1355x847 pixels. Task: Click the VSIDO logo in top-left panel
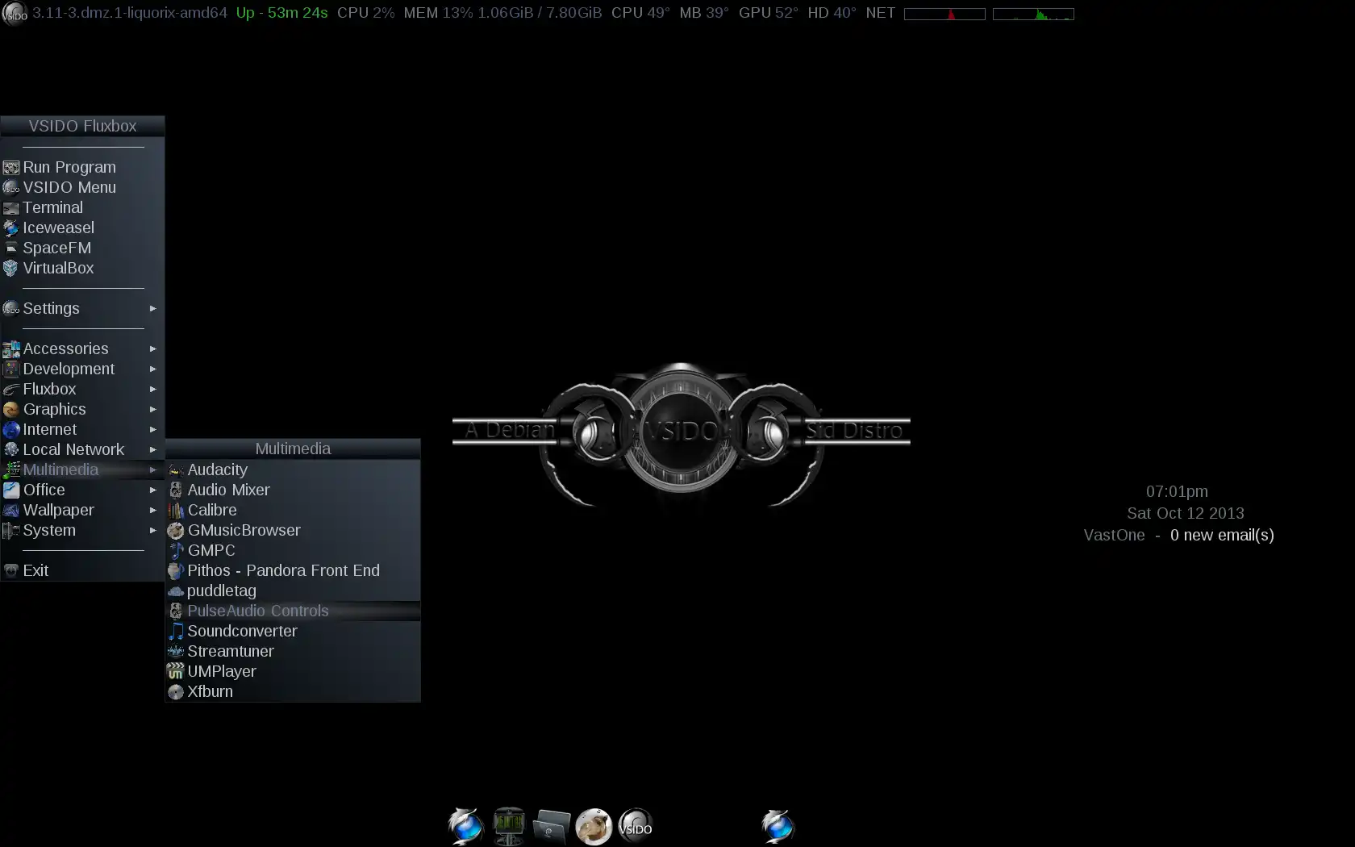(15, 13)
